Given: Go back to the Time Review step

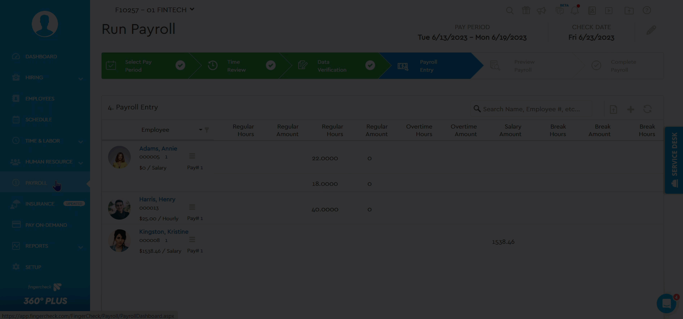Looking at the screenshot, I should pos(236,66).
